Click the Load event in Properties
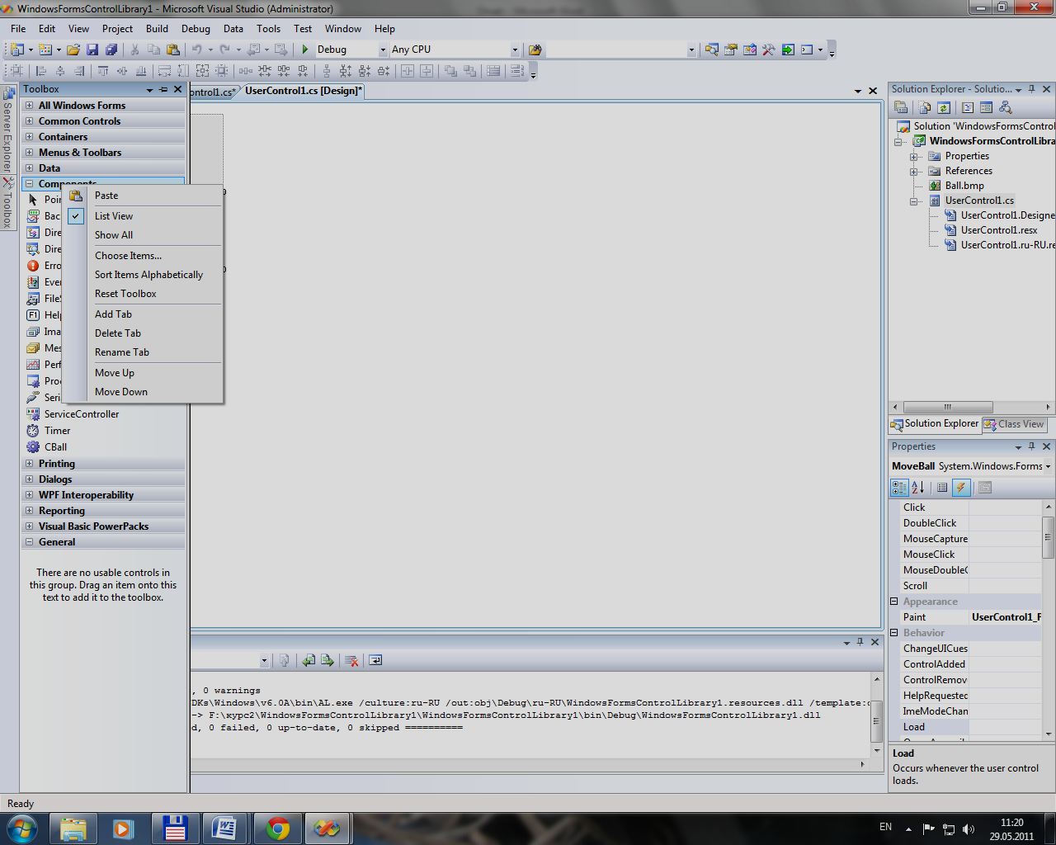The height and width of the screenshot is (845, 1056). 914,727
